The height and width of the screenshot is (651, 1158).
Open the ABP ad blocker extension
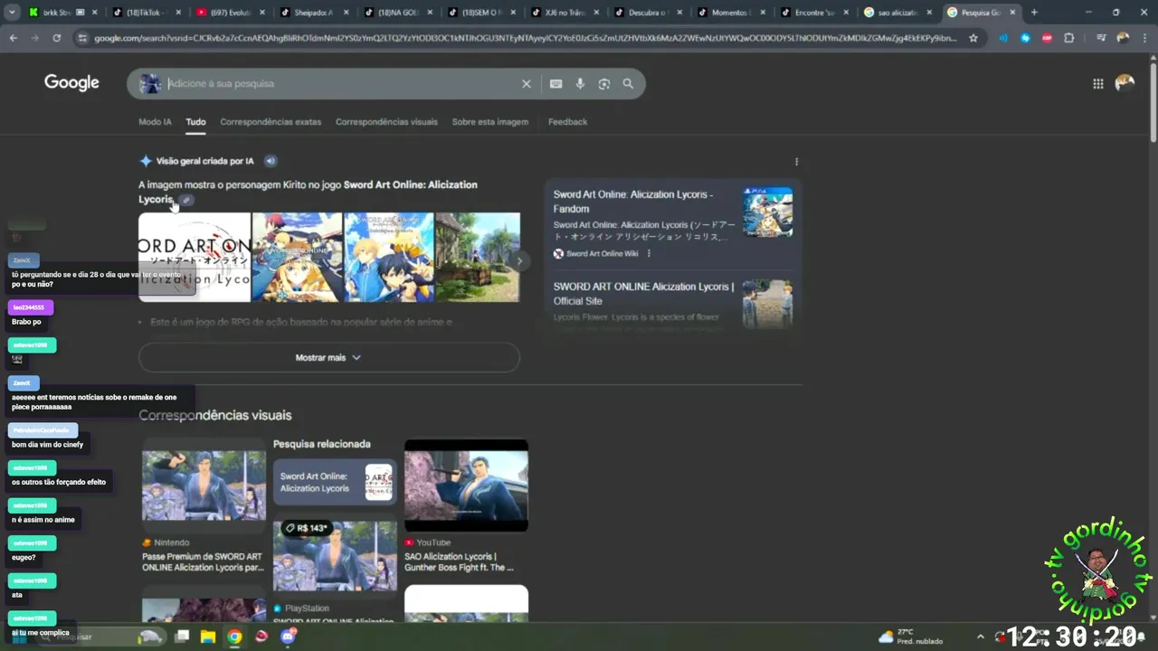(1047, 38)
